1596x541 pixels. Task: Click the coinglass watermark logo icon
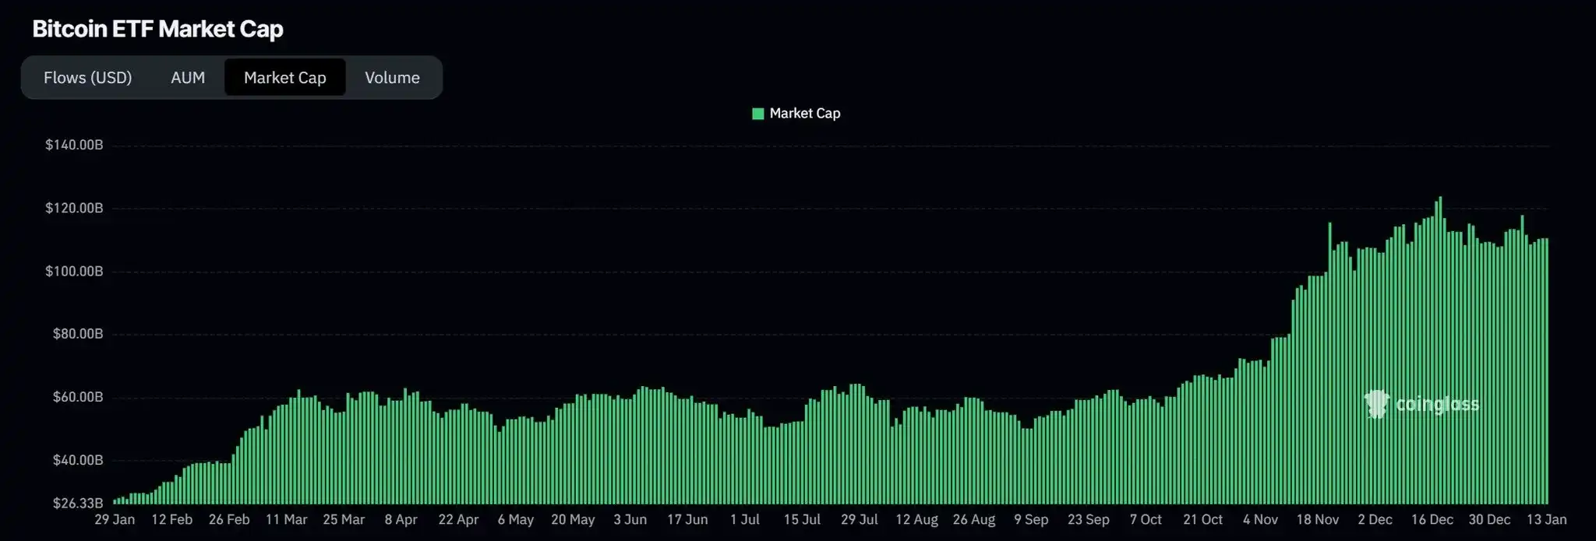(1376, 404)
